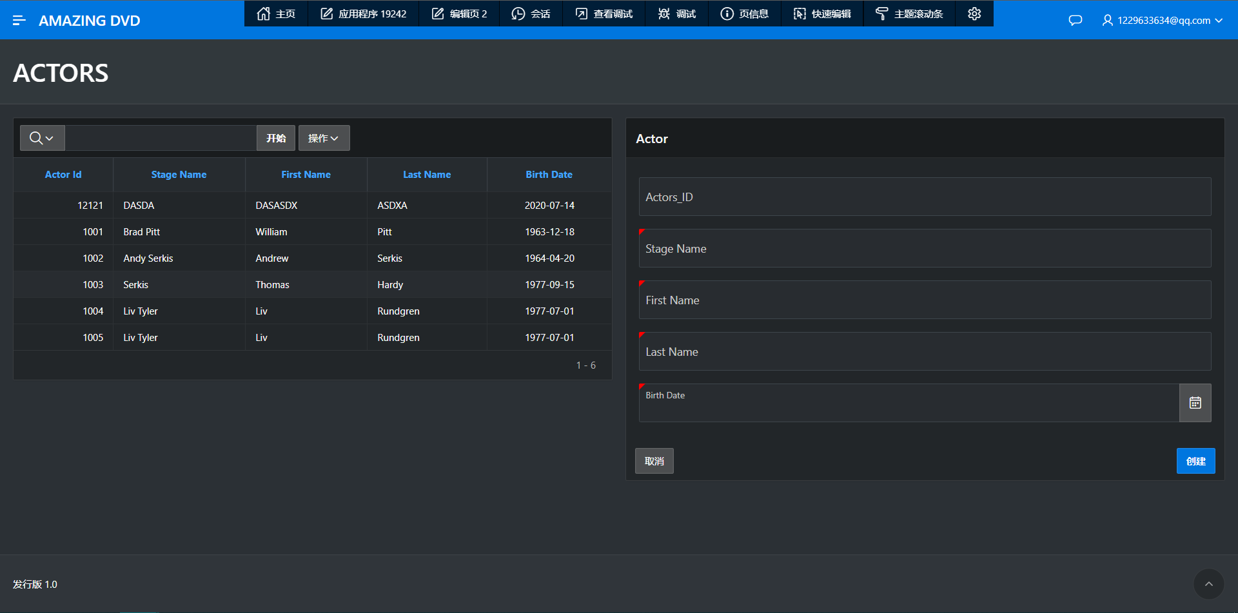Click the Actors_ID input field
Viewport: 1238px width, 613px height.
click(x=925, y=197)
